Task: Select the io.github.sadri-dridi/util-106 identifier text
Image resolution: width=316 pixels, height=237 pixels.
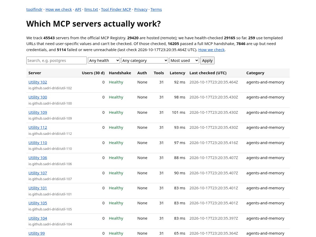Action: click(x=50, y=164)
